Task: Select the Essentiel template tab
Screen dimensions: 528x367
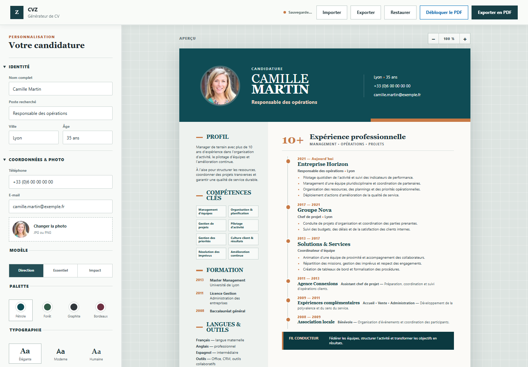Action: 60,270
